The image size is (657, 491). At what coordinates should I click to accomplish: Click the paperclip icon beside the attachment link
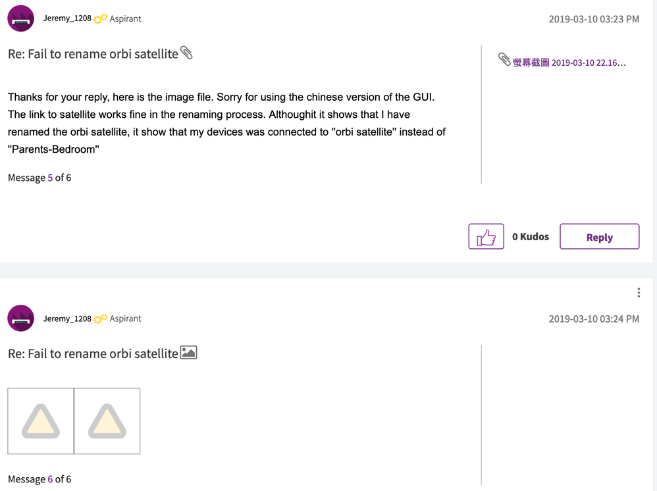pyautogui.click(x=504, y=60)
